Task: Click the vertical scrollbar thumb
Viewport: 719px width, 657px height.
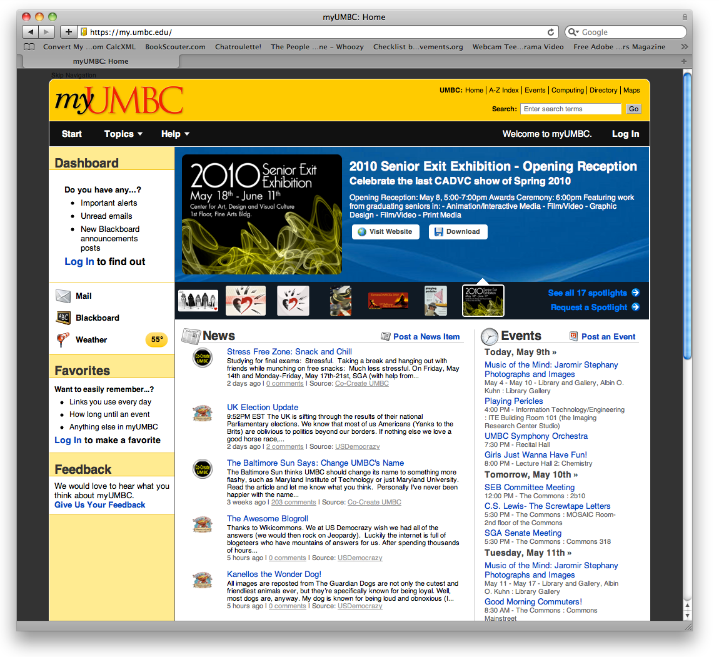Action: tap(687, 216)
